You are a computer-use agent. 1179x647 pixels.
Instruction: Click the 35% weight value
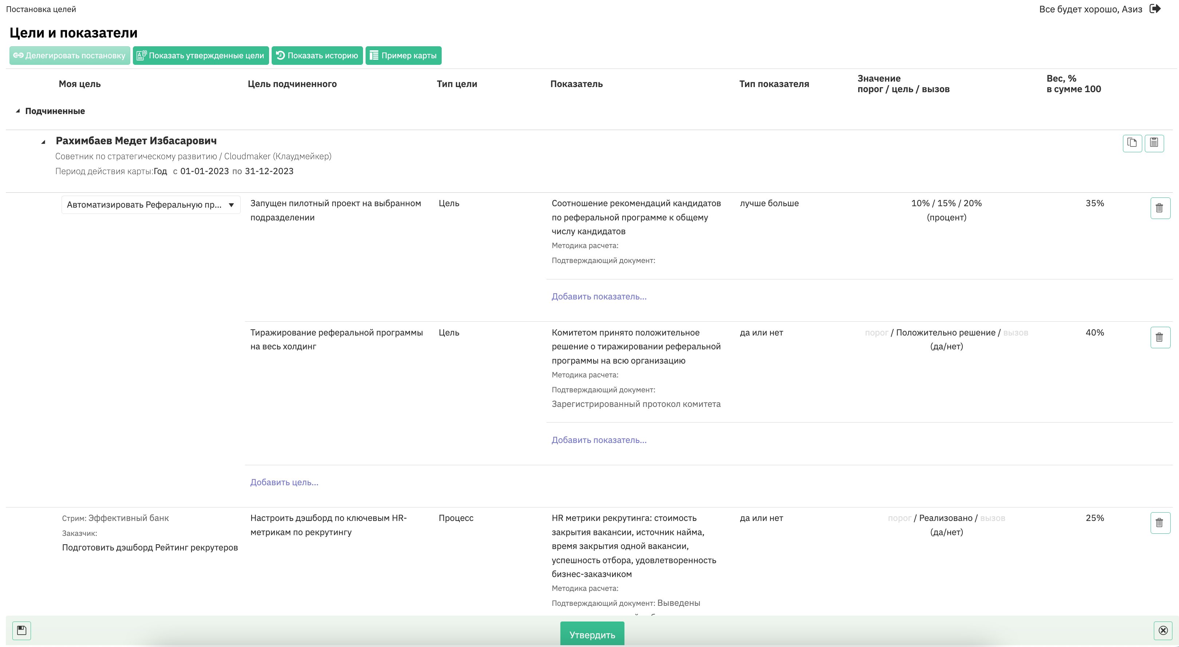pyautogui.click(x=1094, y=203)
